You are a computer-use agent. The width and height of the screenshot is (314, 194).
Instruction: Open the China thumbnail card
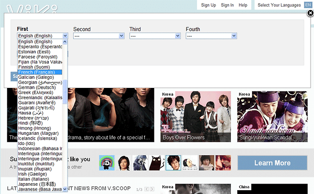tap(272, 189)
